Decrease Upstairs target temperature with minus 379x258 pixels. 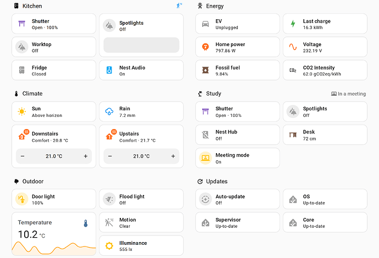pos(110,156)
